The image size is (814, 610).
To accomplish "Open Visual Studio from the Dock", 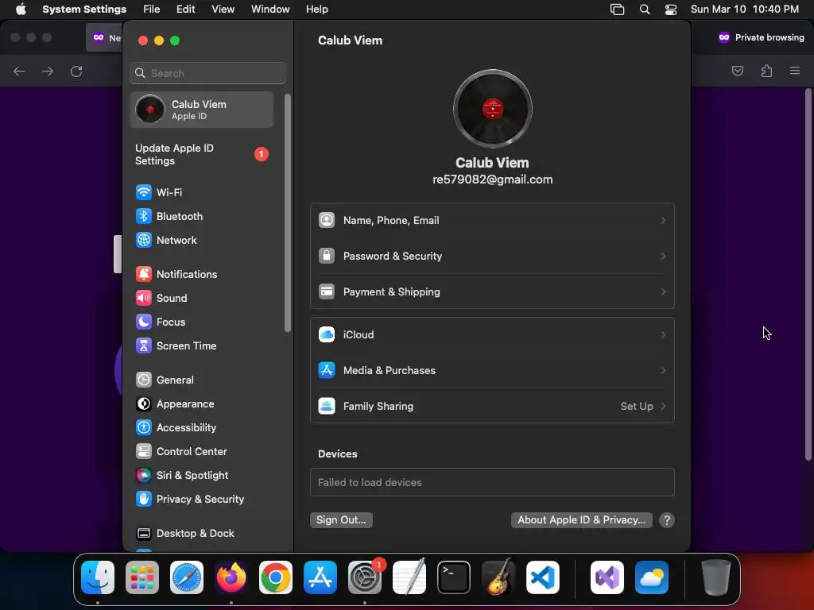I will pyautogui.click(x=607, y=577).
